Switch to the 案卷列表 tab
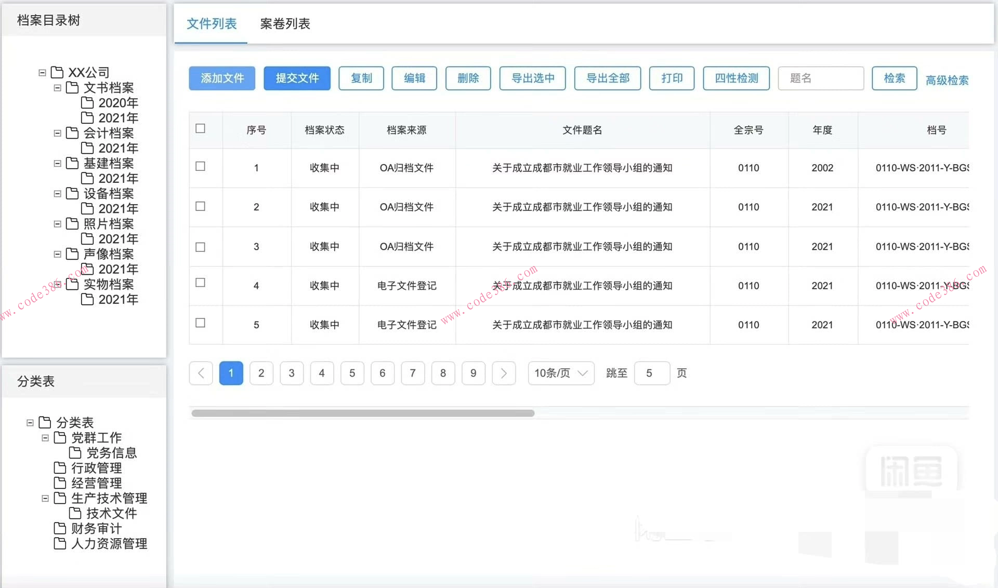The image size is (998, 588). (x=284, y=24)
